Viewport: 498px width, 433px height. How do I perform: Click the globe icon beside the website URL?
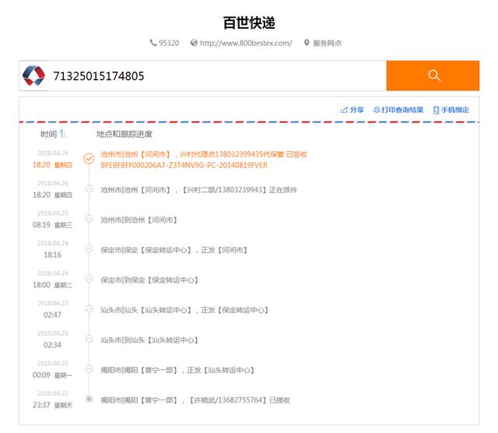click(x=194, y=43)
